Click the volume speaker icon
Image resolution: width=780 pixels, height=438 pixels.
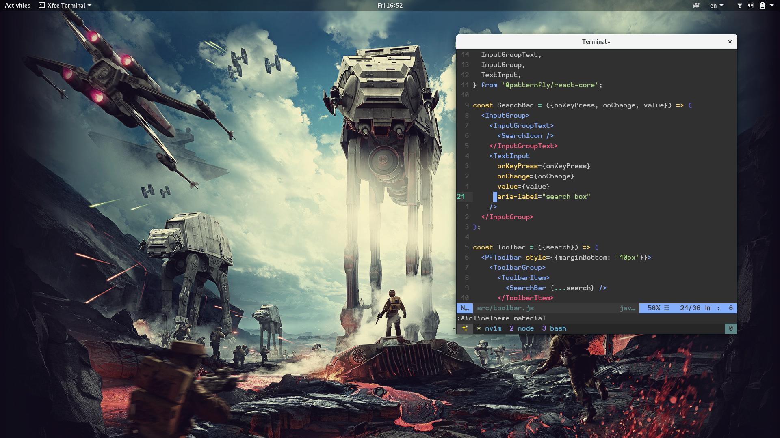[x=750, y=5]
